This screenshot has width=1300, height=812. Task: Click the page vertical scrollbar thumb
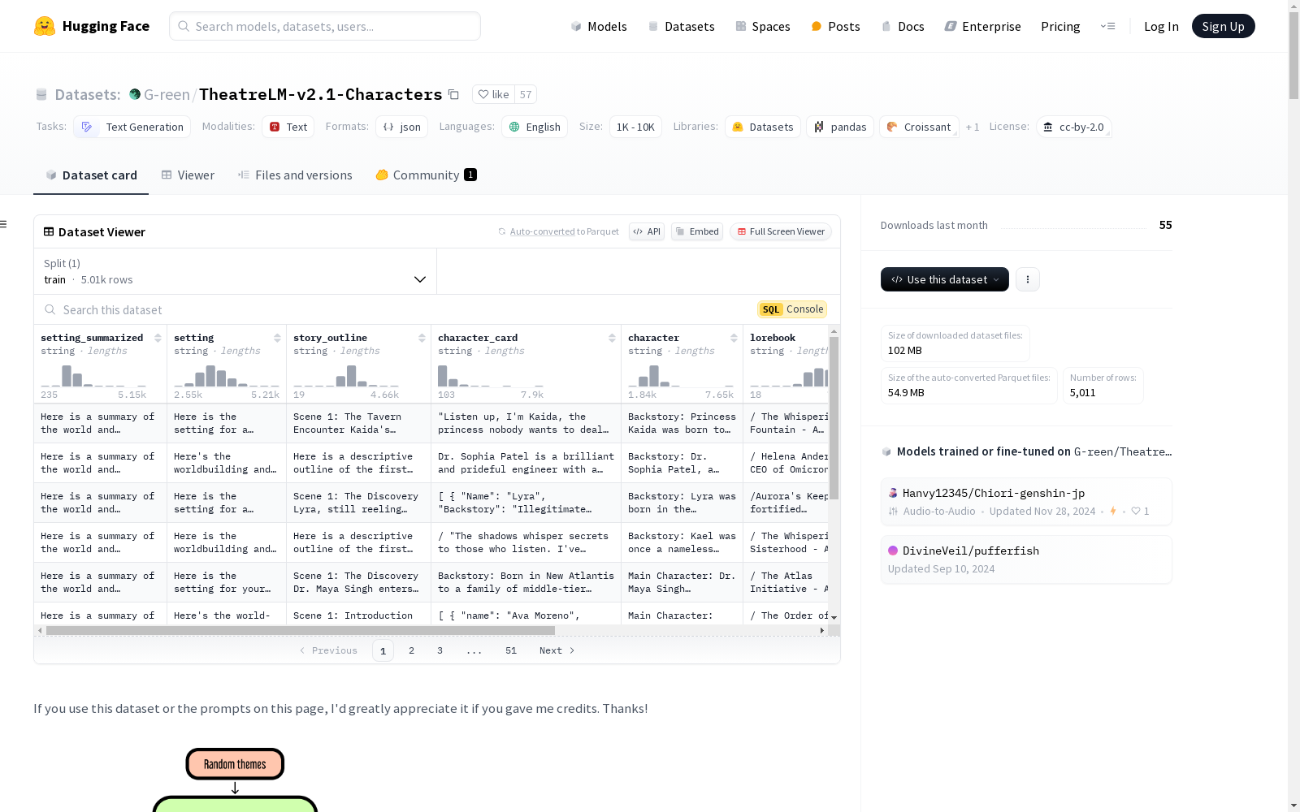[1293, 57]
